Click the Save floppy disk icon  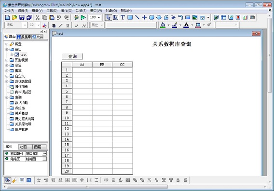click(22, 17)
